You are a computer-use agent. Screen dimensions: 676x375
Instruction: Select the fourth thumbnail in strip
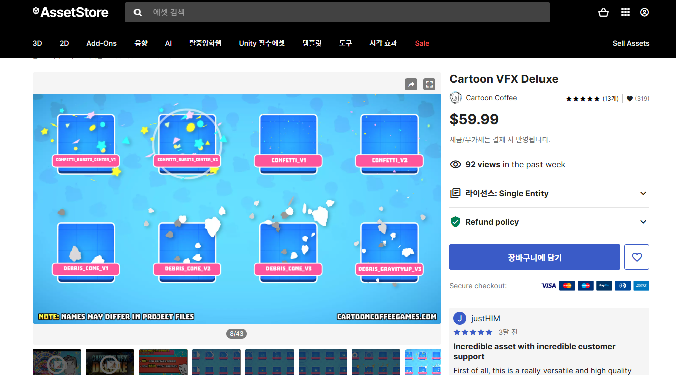(x=216, y=362)
